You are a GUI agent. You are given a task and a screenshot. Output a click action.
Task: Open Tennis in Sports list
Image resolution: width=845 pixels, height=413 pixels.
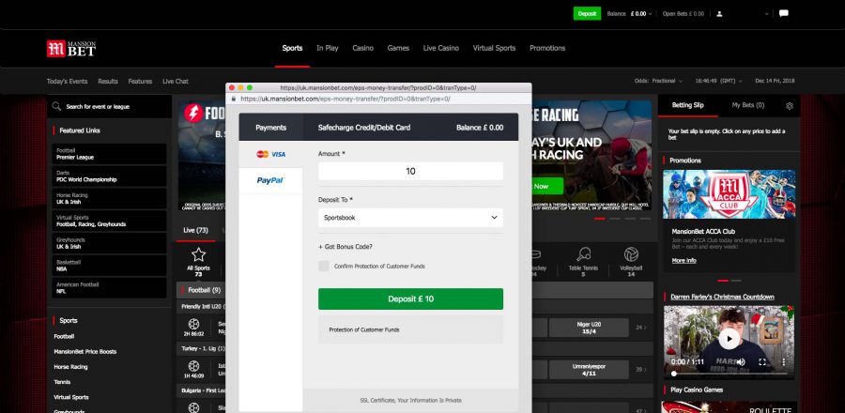[x=62, y=382]
